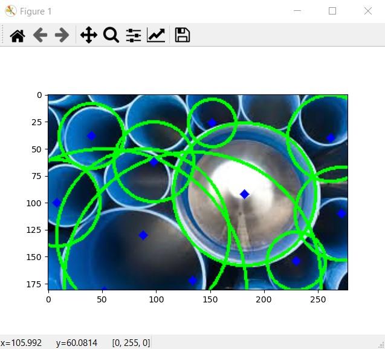Click the y-axis tick label 25
This screenshot has height=349, width=385.
[37, 122]
